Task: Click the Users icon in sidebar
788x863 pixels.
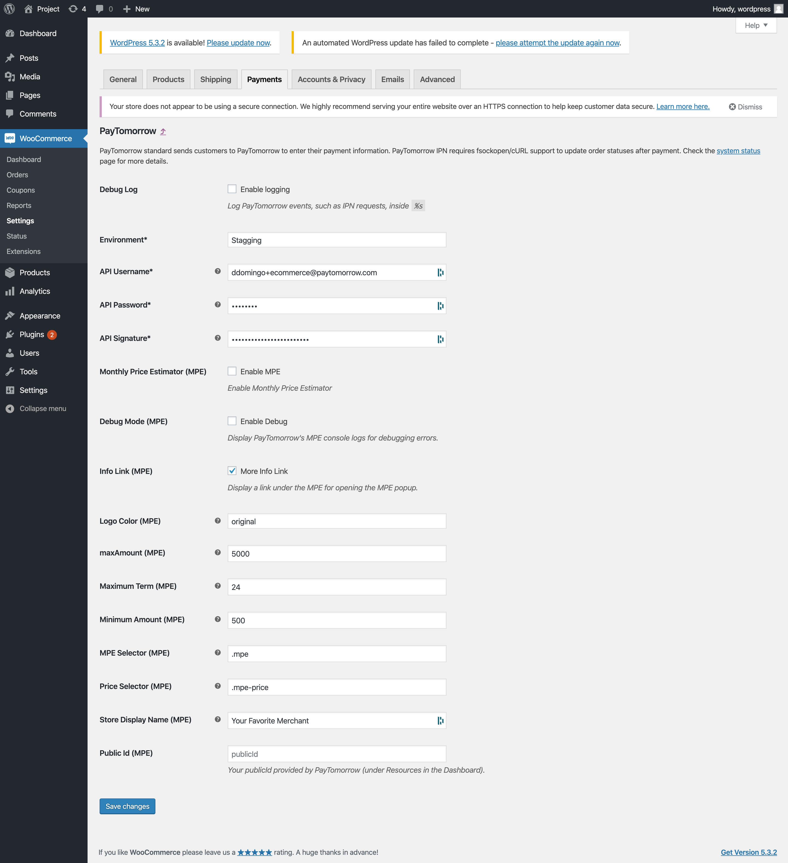Action: [10, 353]
